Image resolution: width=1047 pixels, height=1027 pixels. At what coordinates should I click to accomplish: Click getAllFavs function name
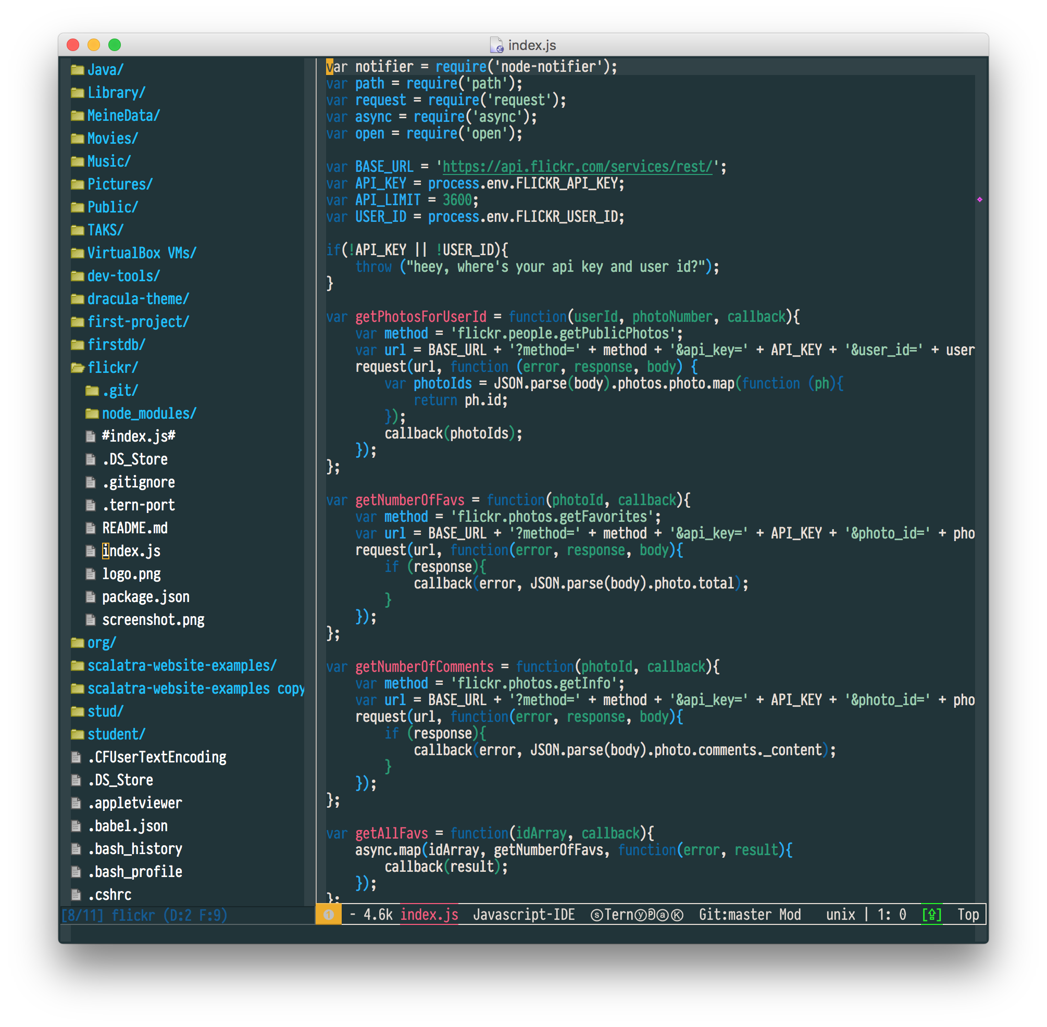[391, 833]
